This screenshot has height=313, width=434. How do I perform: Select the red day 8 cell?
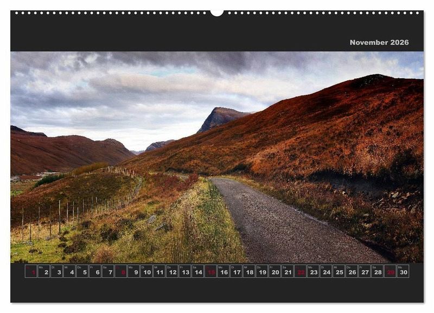120,271
